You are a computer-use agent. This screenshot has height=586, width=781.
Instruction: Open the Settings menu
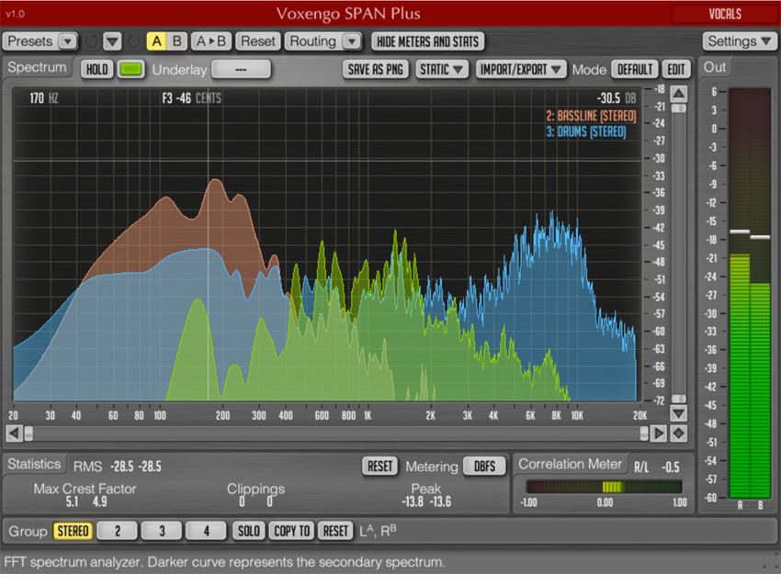[x=740, y=41]
